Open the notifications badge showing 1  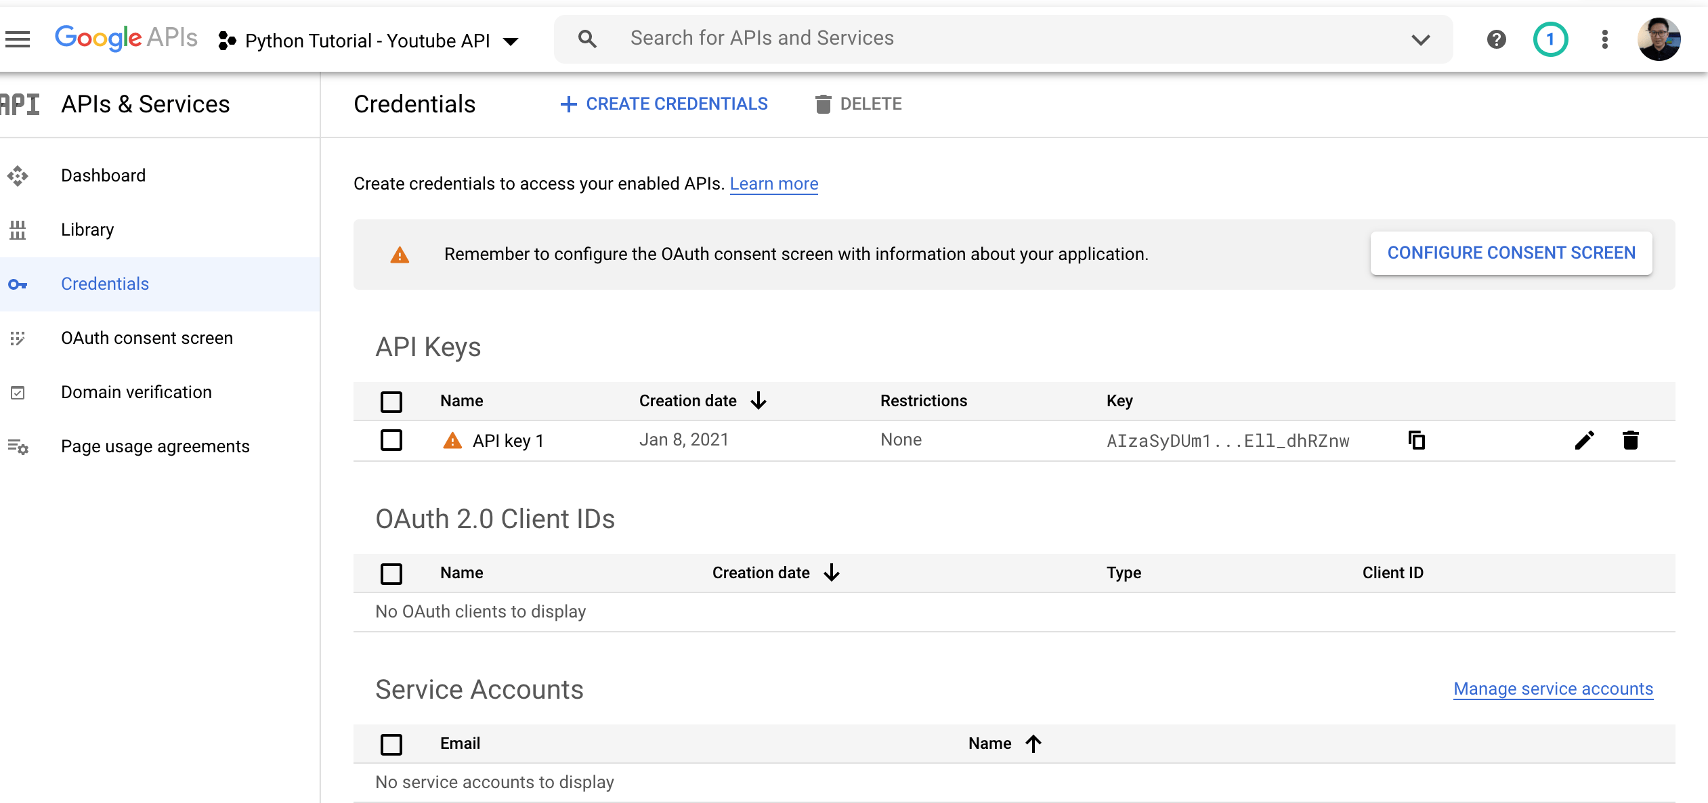(1550, 39)
